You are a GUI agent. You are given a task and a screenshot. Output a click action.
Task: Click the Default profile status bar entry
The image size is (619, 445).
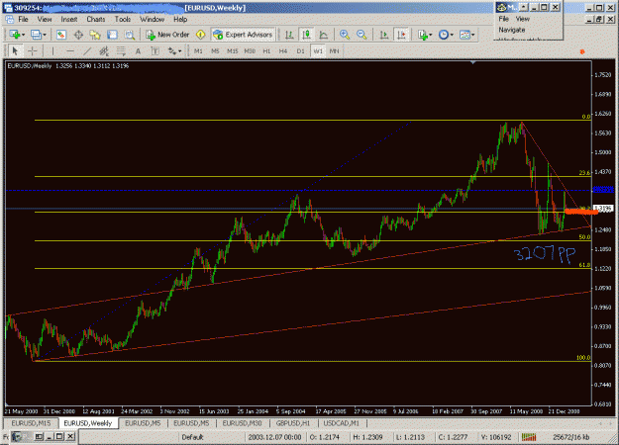pos(192,437)
